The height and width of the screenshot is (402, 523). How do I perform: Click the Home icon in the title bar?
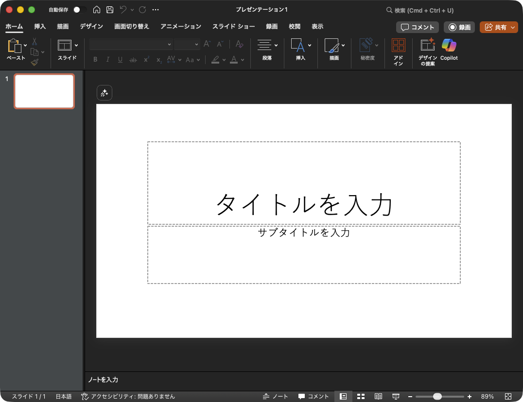[x=97, y=10]
